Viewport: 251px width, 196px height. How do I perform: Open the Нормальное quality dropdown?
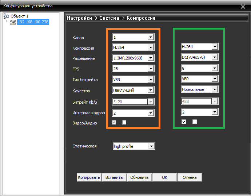tap(200, 89)
